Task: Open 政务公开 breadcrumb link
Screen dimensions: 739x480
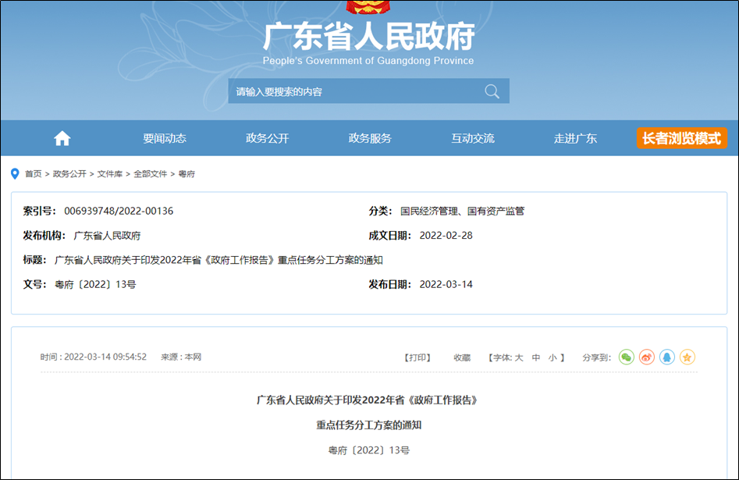Action: 69,174
